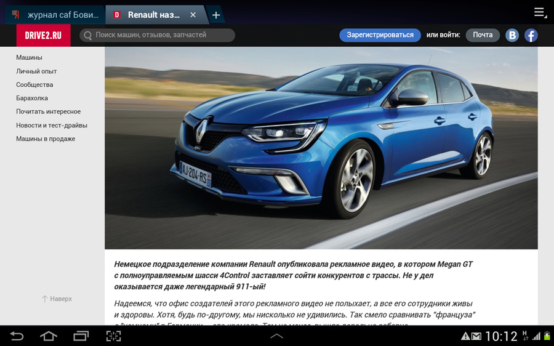Tap the signal strength icon

[x=536, y=336]
